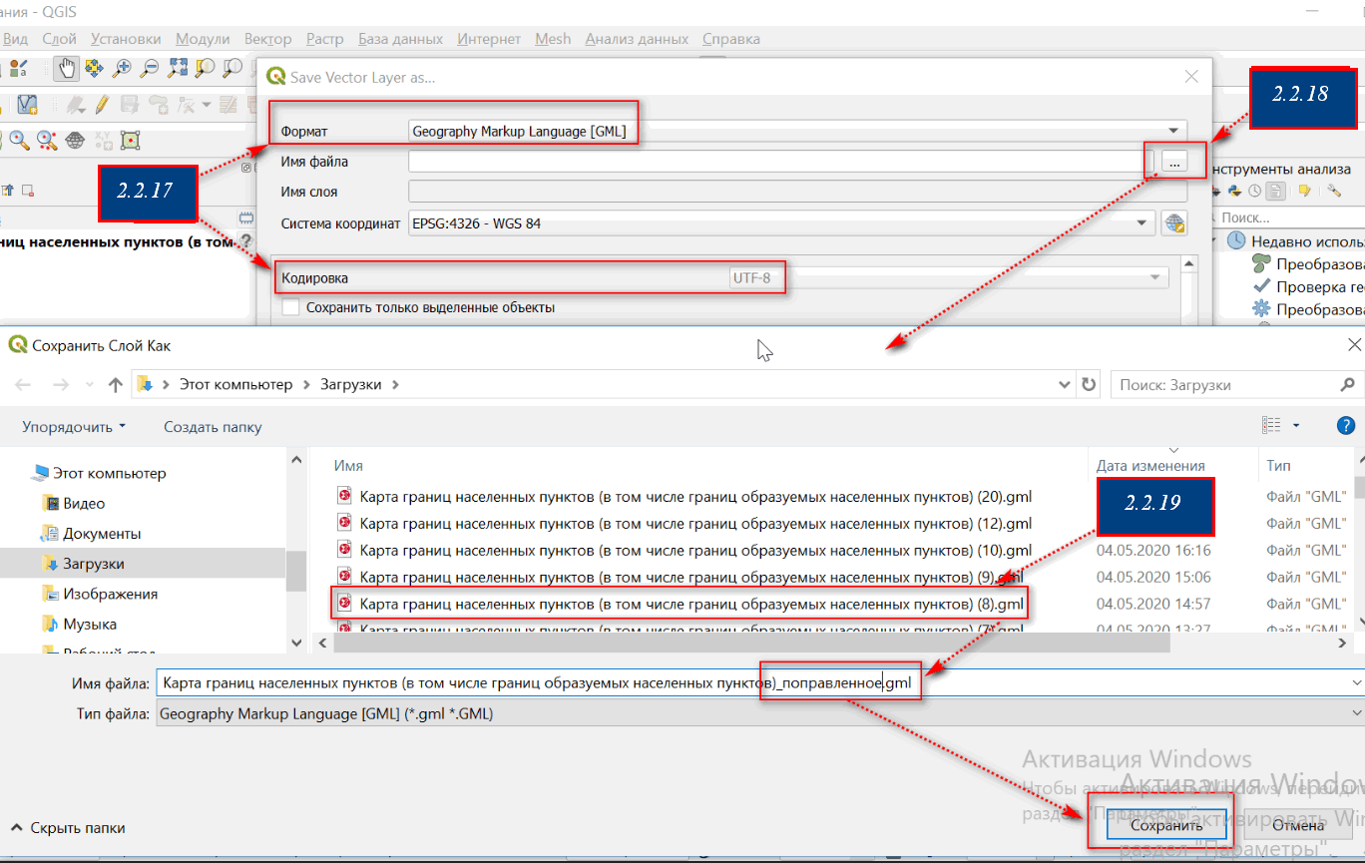This screenshot has height=863, width=1365.
Task: Click the Сохранить button
Action: point(1166,825)
